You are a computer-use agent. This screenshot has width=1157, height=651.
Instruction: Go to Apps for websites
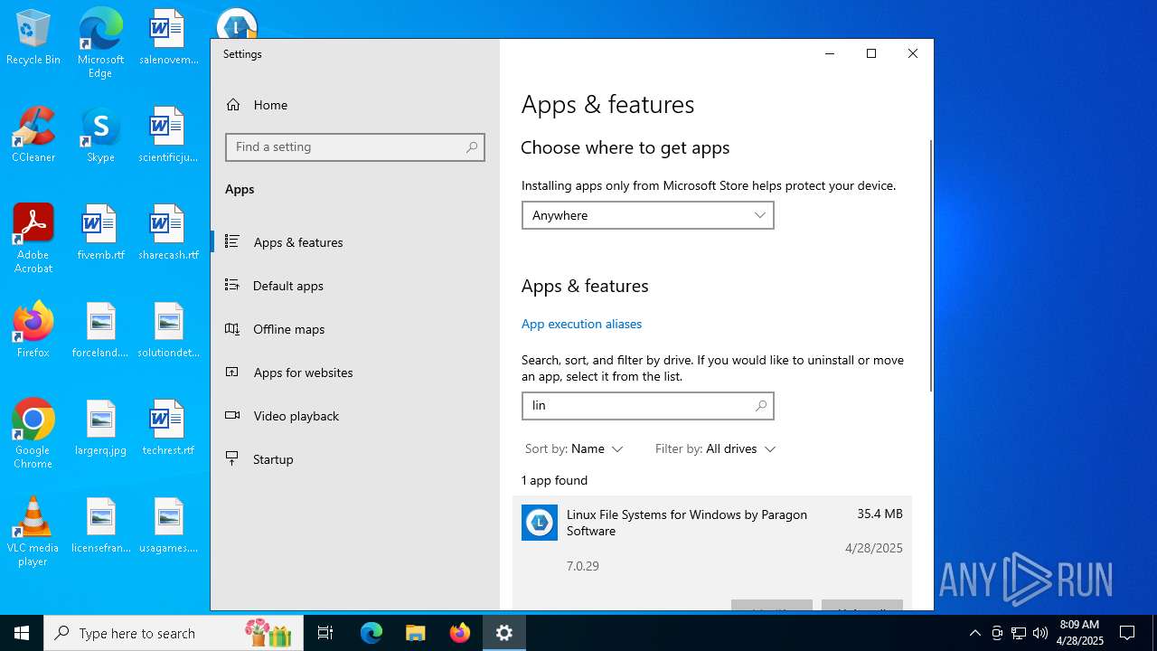click(354, 373)
